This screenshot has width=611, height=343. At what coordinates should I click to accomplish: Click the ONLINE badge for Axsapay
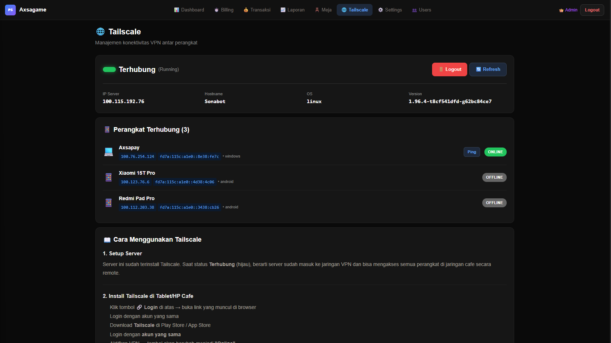[x=496, y=152]
